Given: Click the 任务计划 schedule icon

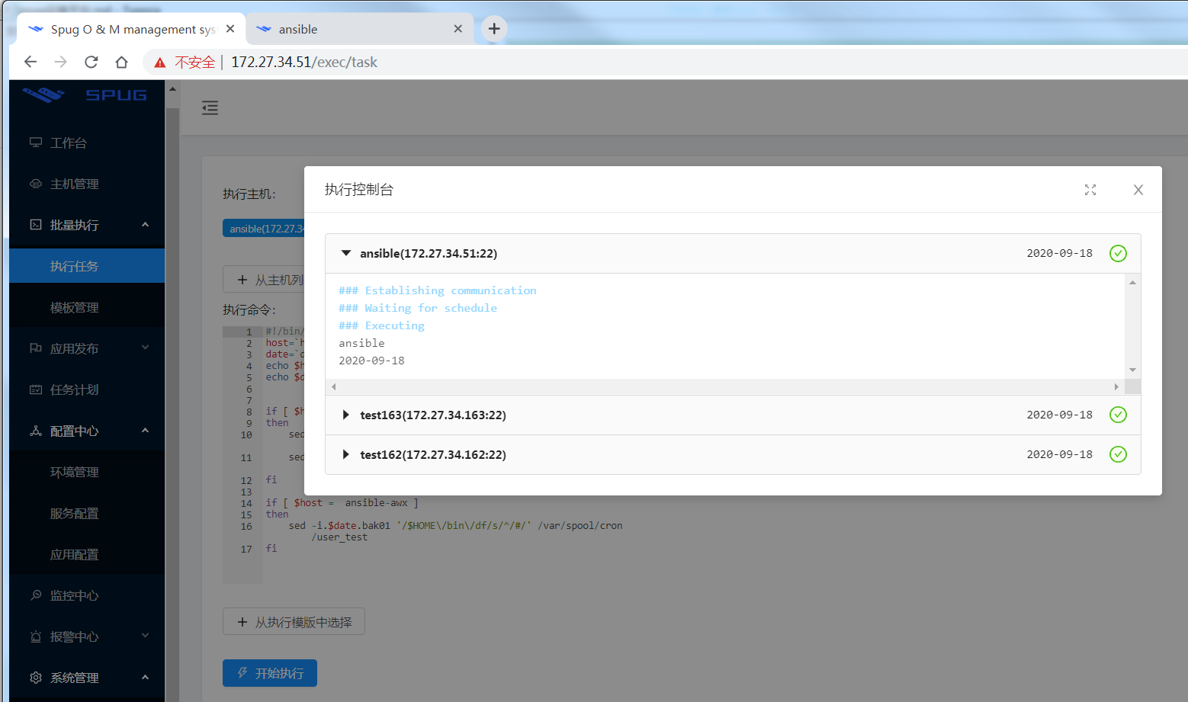Looking at the screenshot, I should click(36, 389).
